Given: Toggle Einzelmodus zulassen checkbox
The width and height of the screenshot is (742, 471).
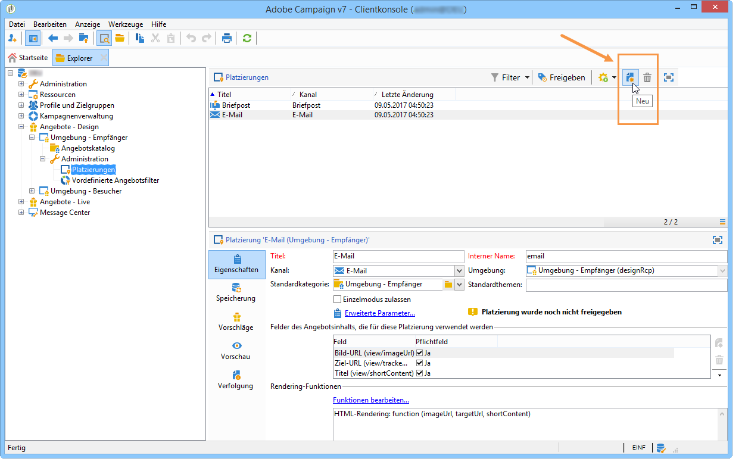Looking at the screenshot, I should coord(338,300).
